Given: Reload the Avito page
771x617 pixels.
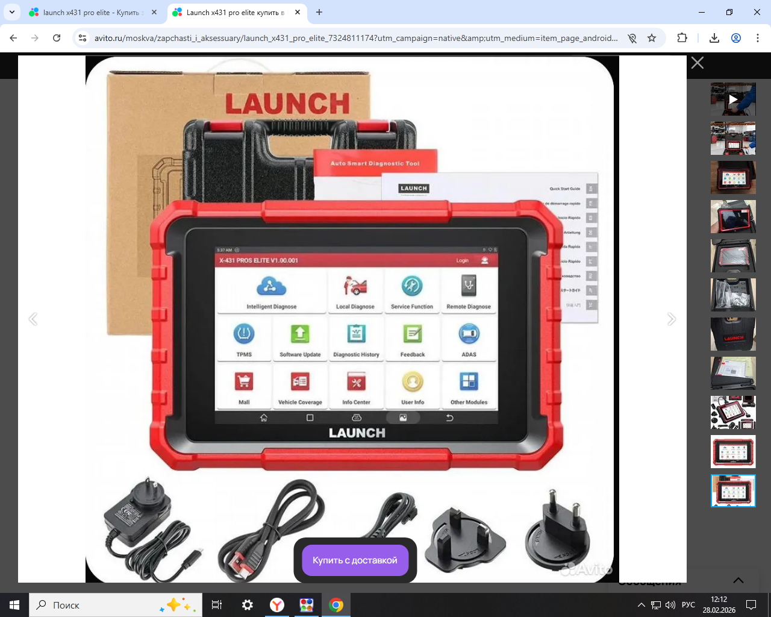Looking at the screenshot, I should (x=57, y=38).
